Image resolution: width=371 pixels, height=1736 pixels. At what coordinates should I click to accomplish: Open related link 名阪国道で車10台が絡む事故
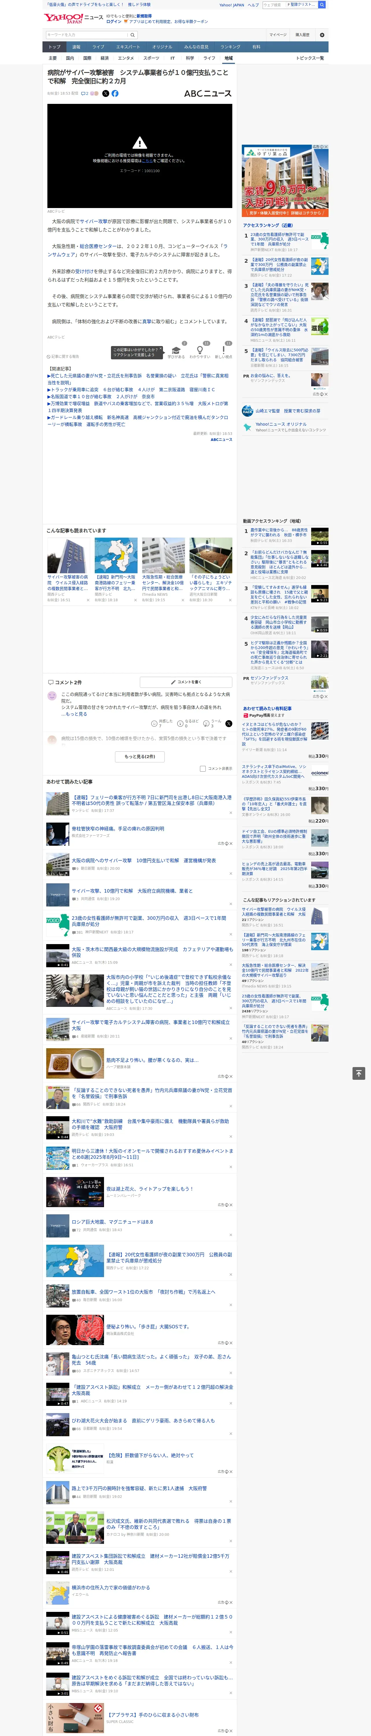click(x=101, y=397)
